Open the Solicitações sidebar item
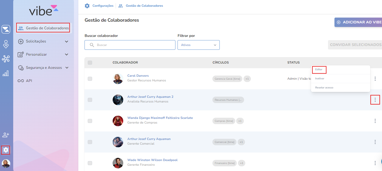 pos(43,41)
